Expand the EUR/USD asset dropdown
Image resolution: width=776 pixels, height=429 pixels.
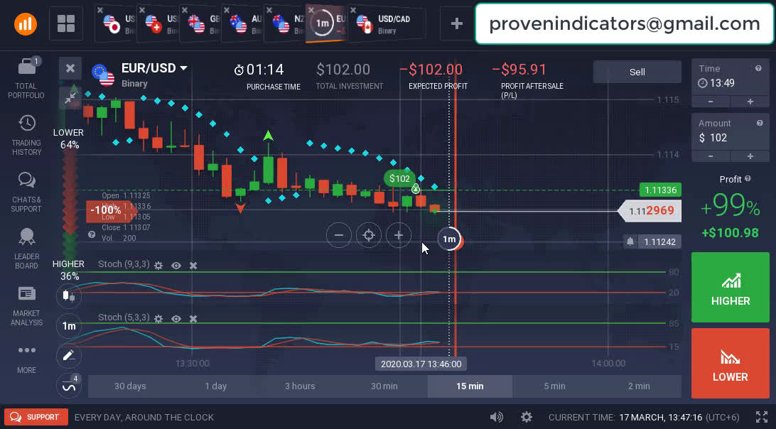tap(183, 68)
